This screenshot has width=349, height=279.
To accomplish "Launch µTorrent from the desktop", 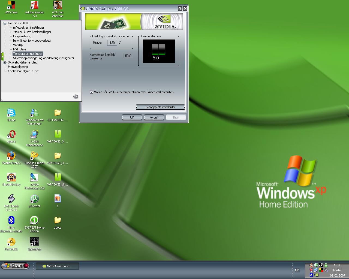I will tap(34, 199).
